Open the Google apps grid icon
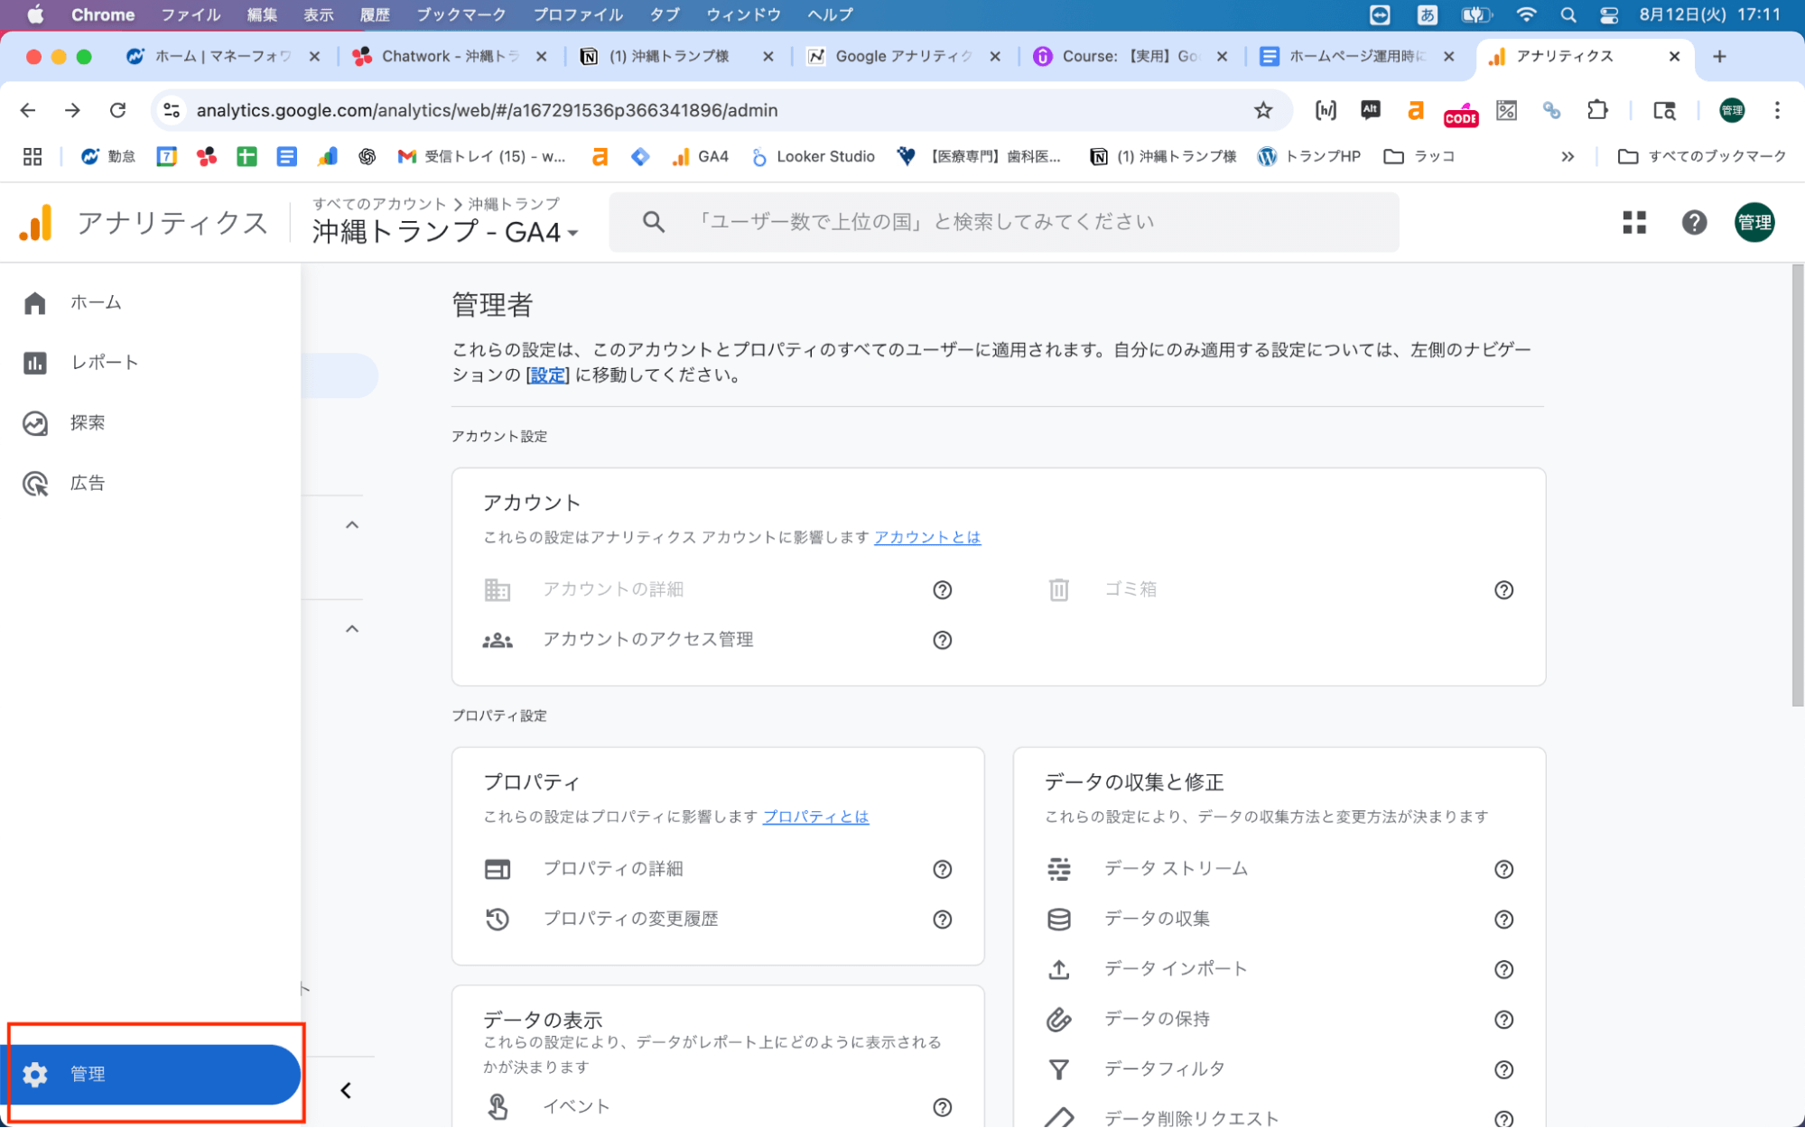The image size is (1805, 1128). point(1633,222)
